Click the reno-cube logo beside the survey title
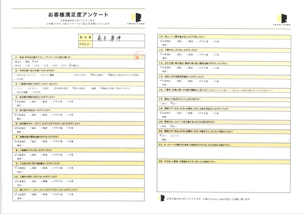The width and height of the screenshot is (304, 214). (138, 17)
